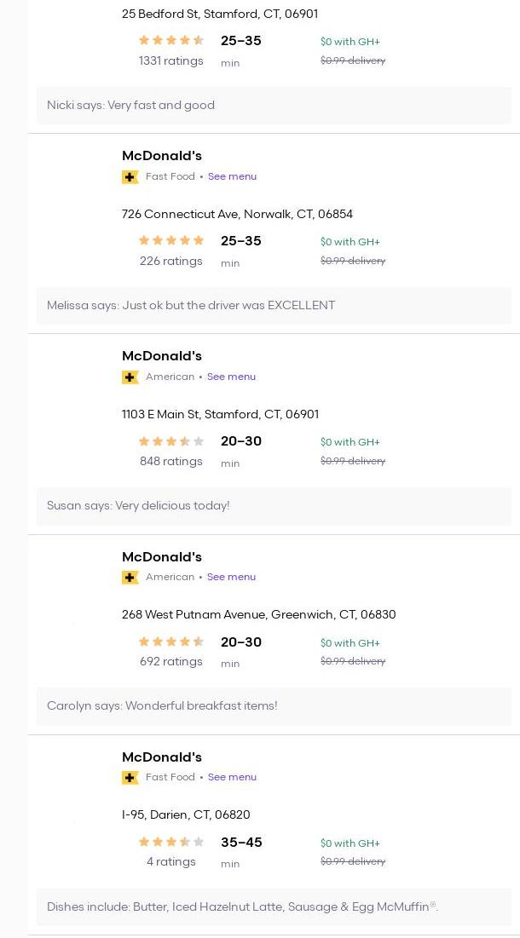Screen dimensions: 520x938
Task: Select Melissa's review about excellent driver
Action: tap(191, 305)
